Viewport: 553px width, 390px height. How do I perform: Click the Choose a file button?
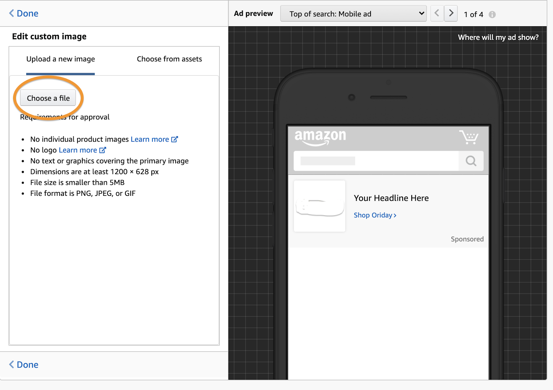(48, 98)
